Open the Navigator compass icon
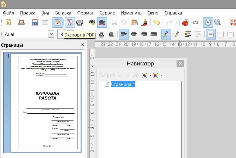236x158 pixels. pyautogui.click(x=208, y=22)
